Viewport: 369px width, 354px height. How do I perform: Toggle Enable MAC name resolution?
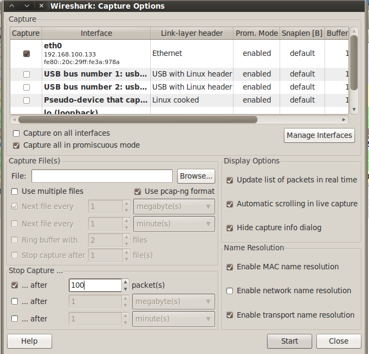tap(230, 267)
